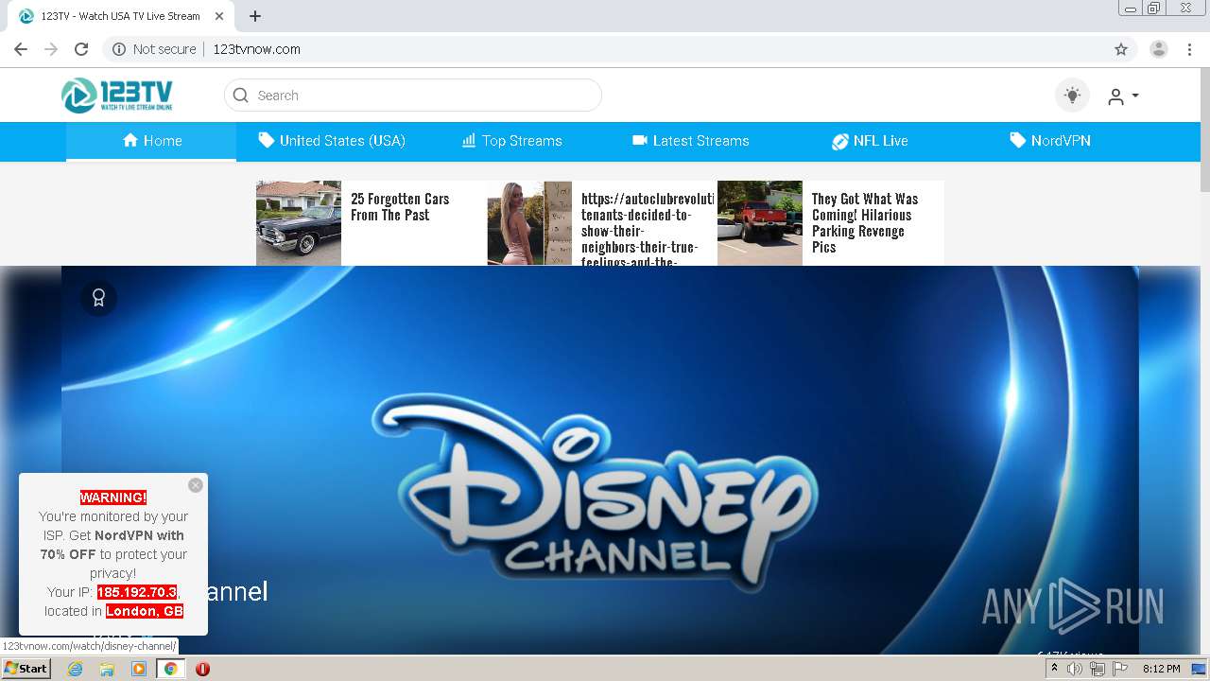Launch Internet Explorer from taskbar
The image size is (1210, 681).
[x=76, y=669]
